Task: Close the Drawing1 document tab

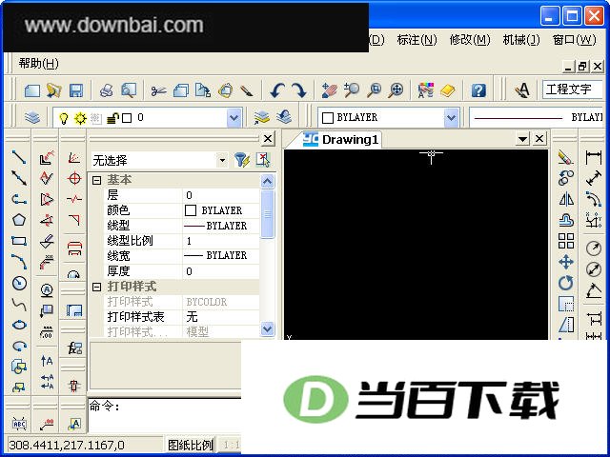Action: (x=539, y=139)
